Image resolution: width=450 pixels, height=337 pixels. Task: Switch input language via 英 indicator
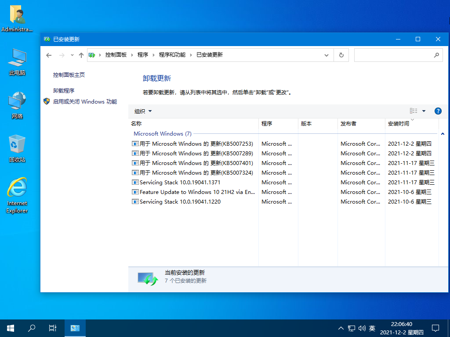[x=372, y=328]
